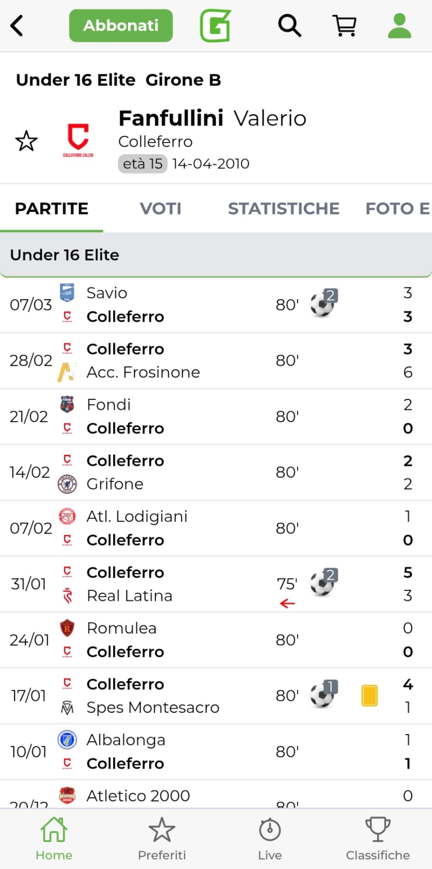Go to Home in bottom navigation
The width and height of the screenshot is (432, 869).
tap(54, 838)
